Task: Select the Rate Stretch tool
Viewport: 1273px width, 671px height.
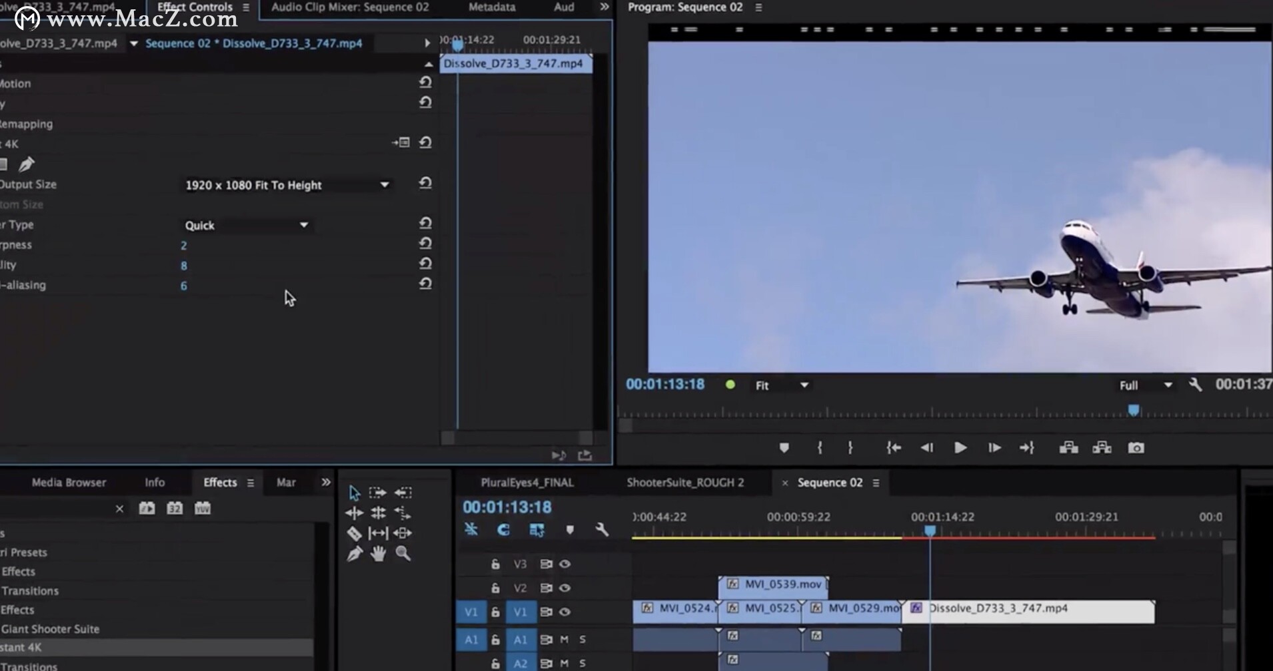Action: pos(403,513)
